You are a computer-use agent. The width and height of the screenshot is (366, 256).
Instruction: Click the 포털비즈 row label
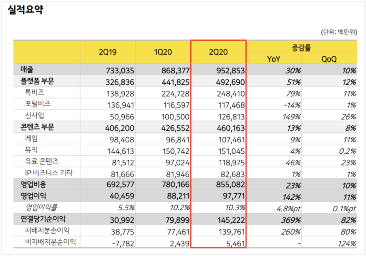tap(38, 104)
